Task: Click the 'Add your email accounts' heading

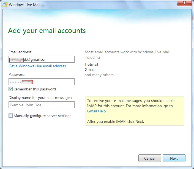Action: click(x=47, y=31)
